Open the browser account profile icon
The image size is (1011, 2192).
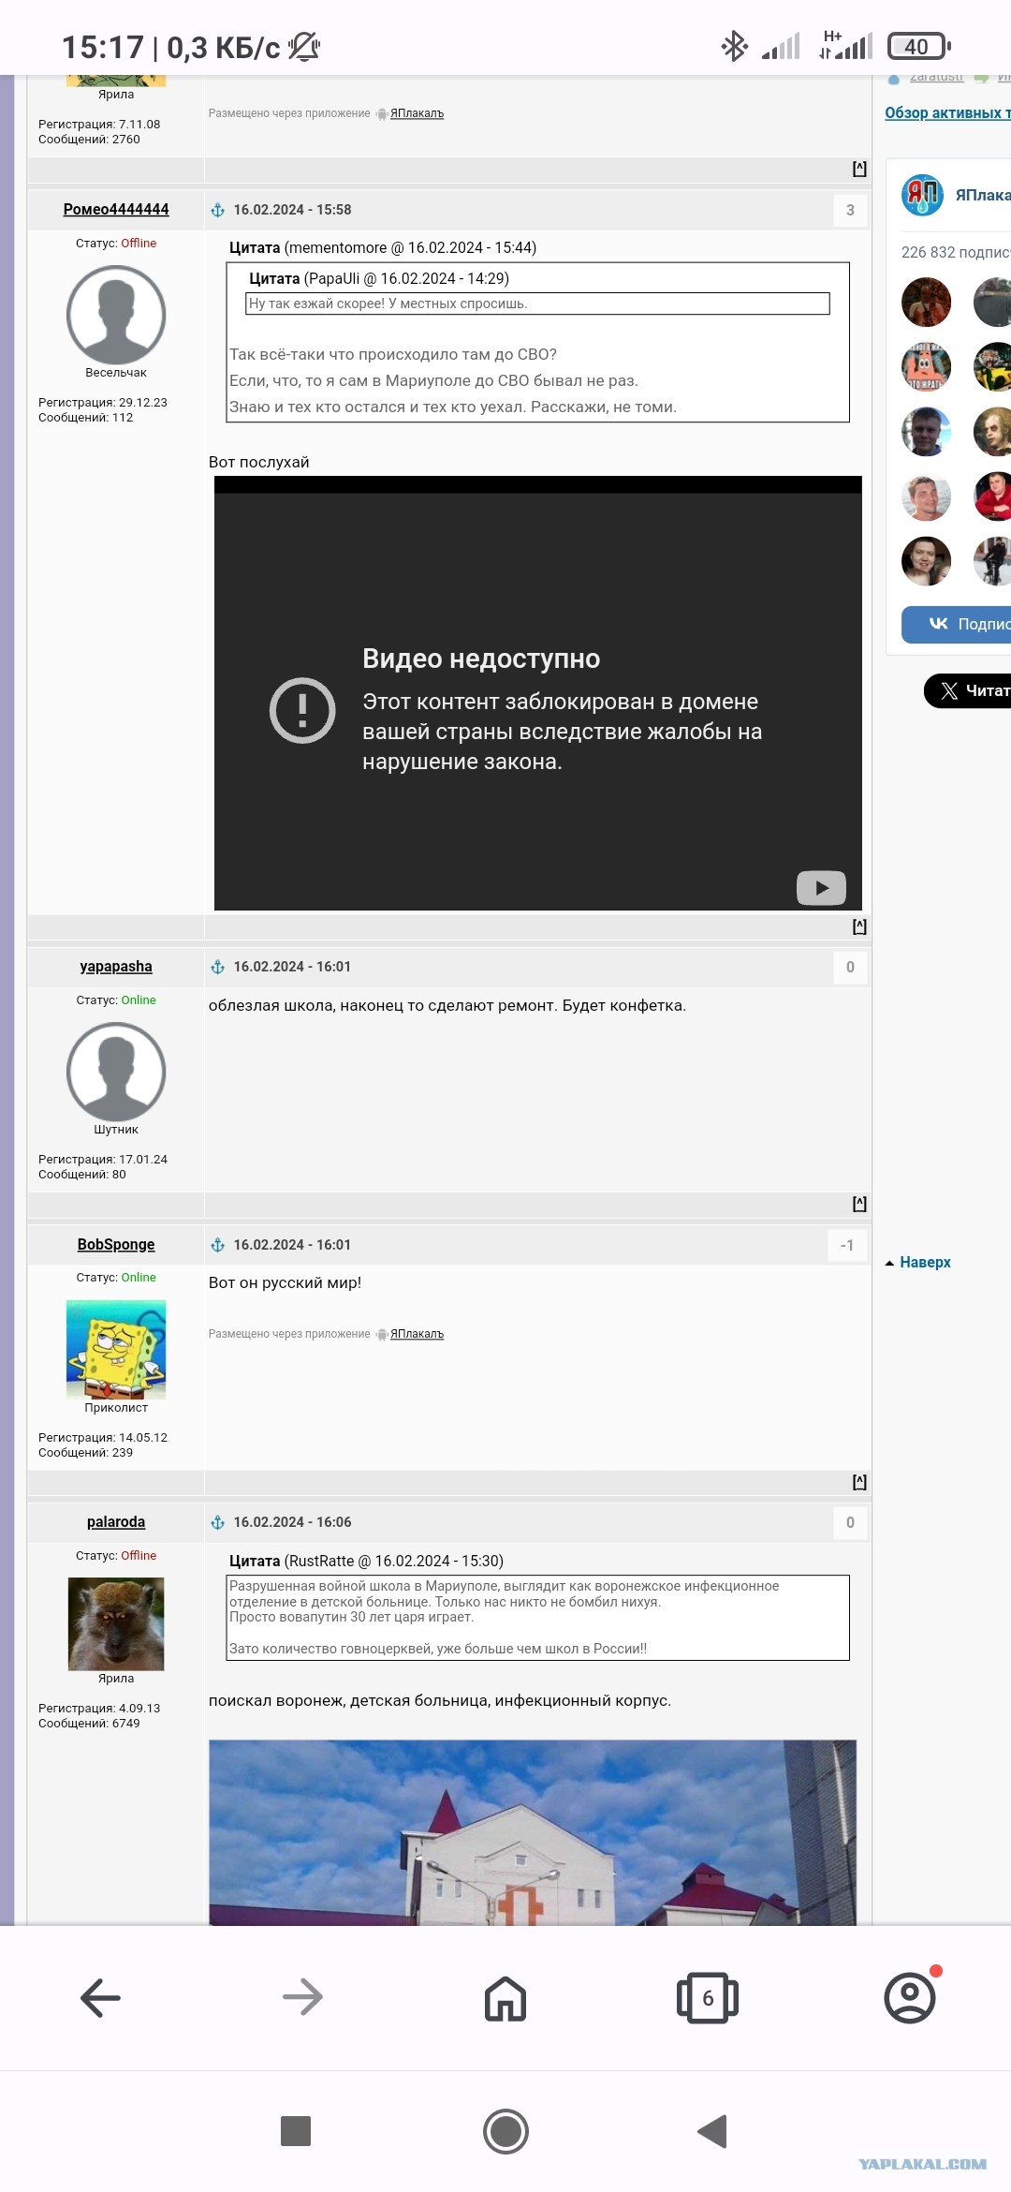coord(910,1997)
